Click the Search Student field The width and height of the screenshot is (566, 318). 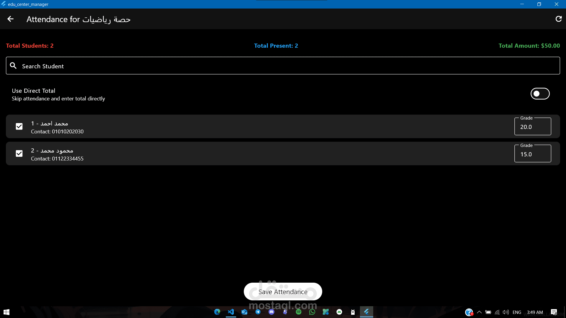pos(283,66)
